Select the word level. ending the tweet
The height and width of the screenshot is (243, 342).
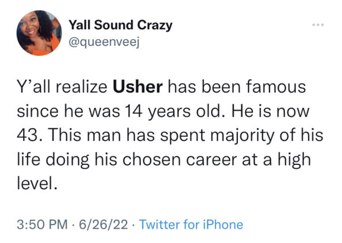37,183
